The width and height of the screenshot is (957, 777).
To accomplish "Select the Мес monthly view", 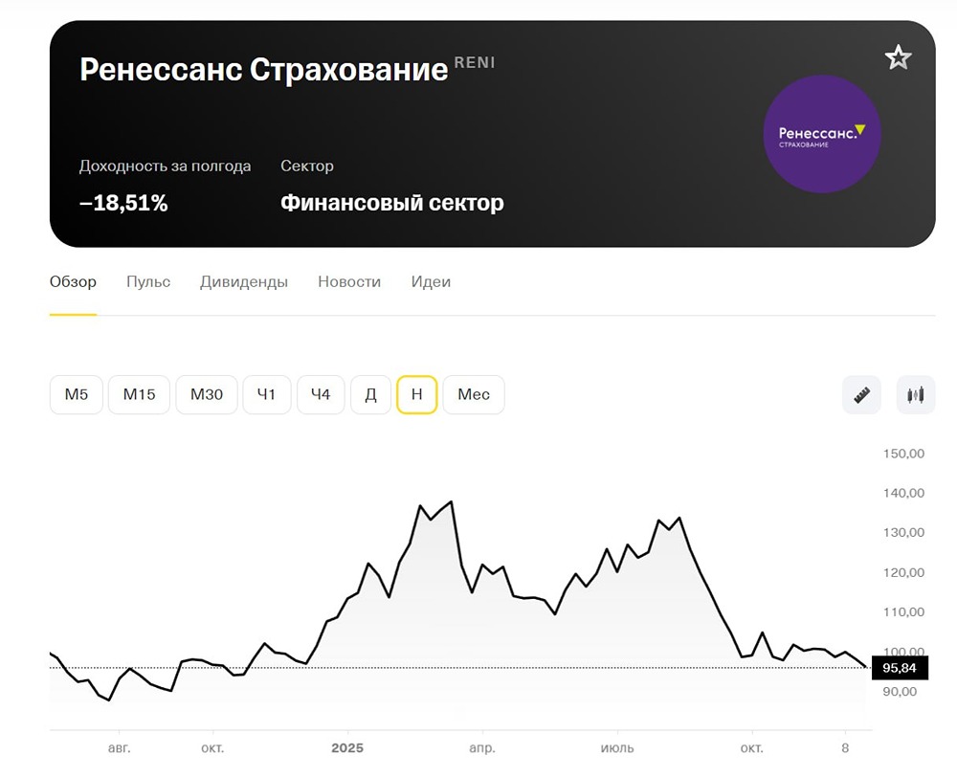I will [x=473, y=394].
